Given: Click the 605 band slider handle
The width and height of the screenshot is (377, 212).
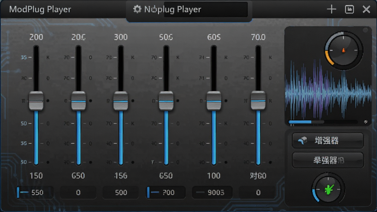Looking at the screenshot, I should pyautogui.click(x=214, y=101).
